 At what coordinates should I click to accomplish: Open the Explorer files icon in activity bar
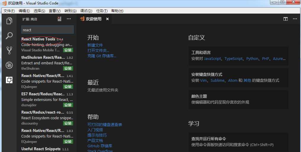[9, 21]
